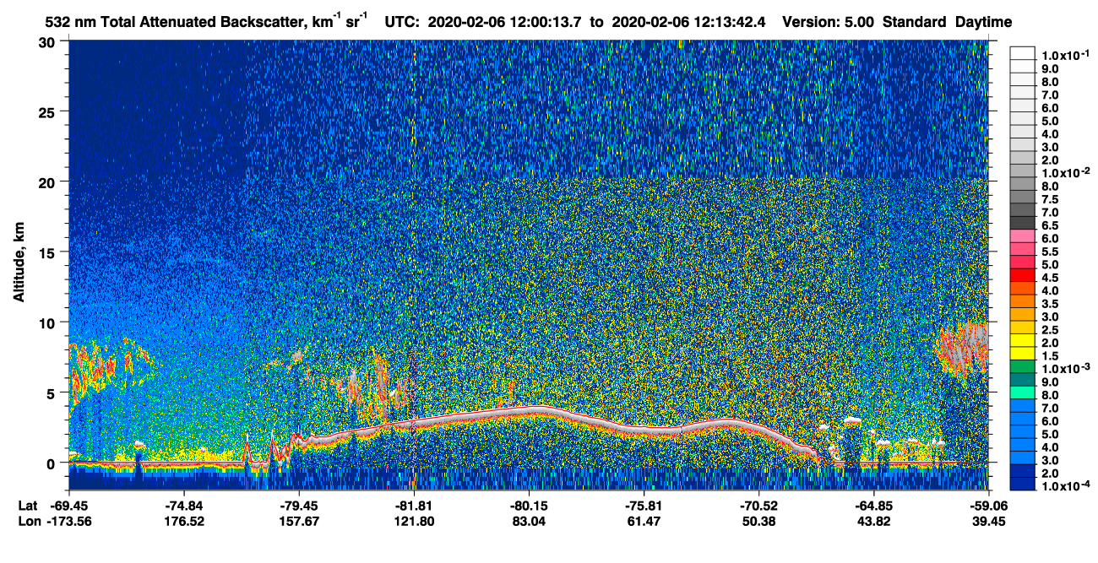Click latitude value -75.81
The width and height of the screenshot is (1098, 563).
pos(644,506)
